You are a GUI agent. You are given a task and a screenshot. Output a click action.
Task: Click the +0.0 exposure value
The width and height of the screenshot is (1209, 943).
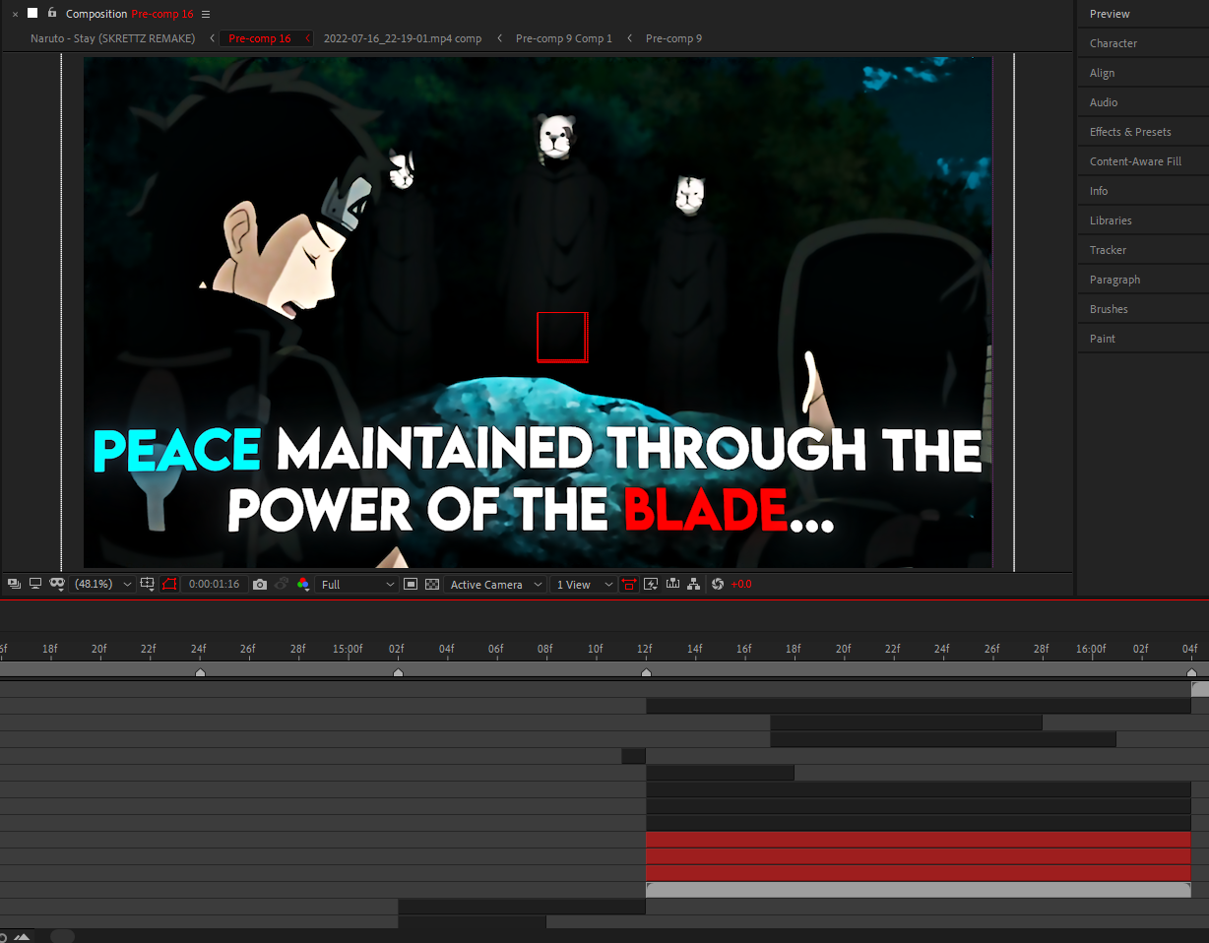741,585
